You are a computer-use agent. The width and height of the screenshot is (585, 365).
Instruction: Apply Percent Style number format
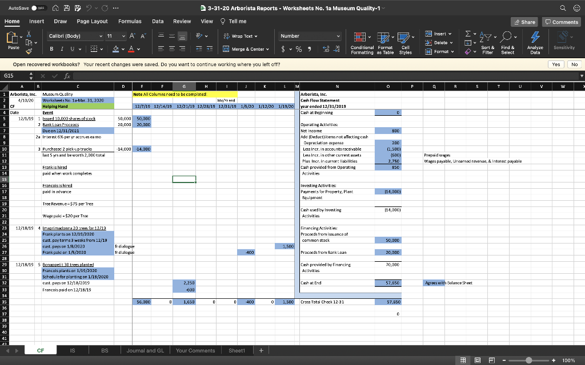click(x=298, y=50)
